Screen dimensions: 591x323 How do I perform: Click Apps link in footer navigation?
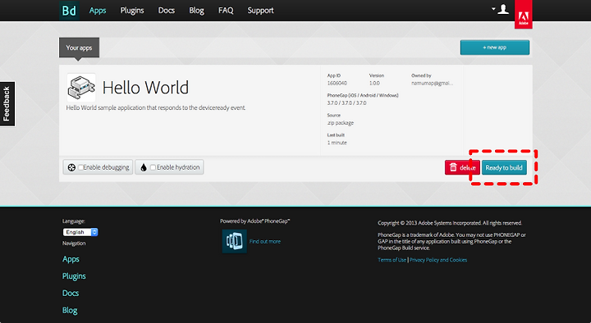71,259
